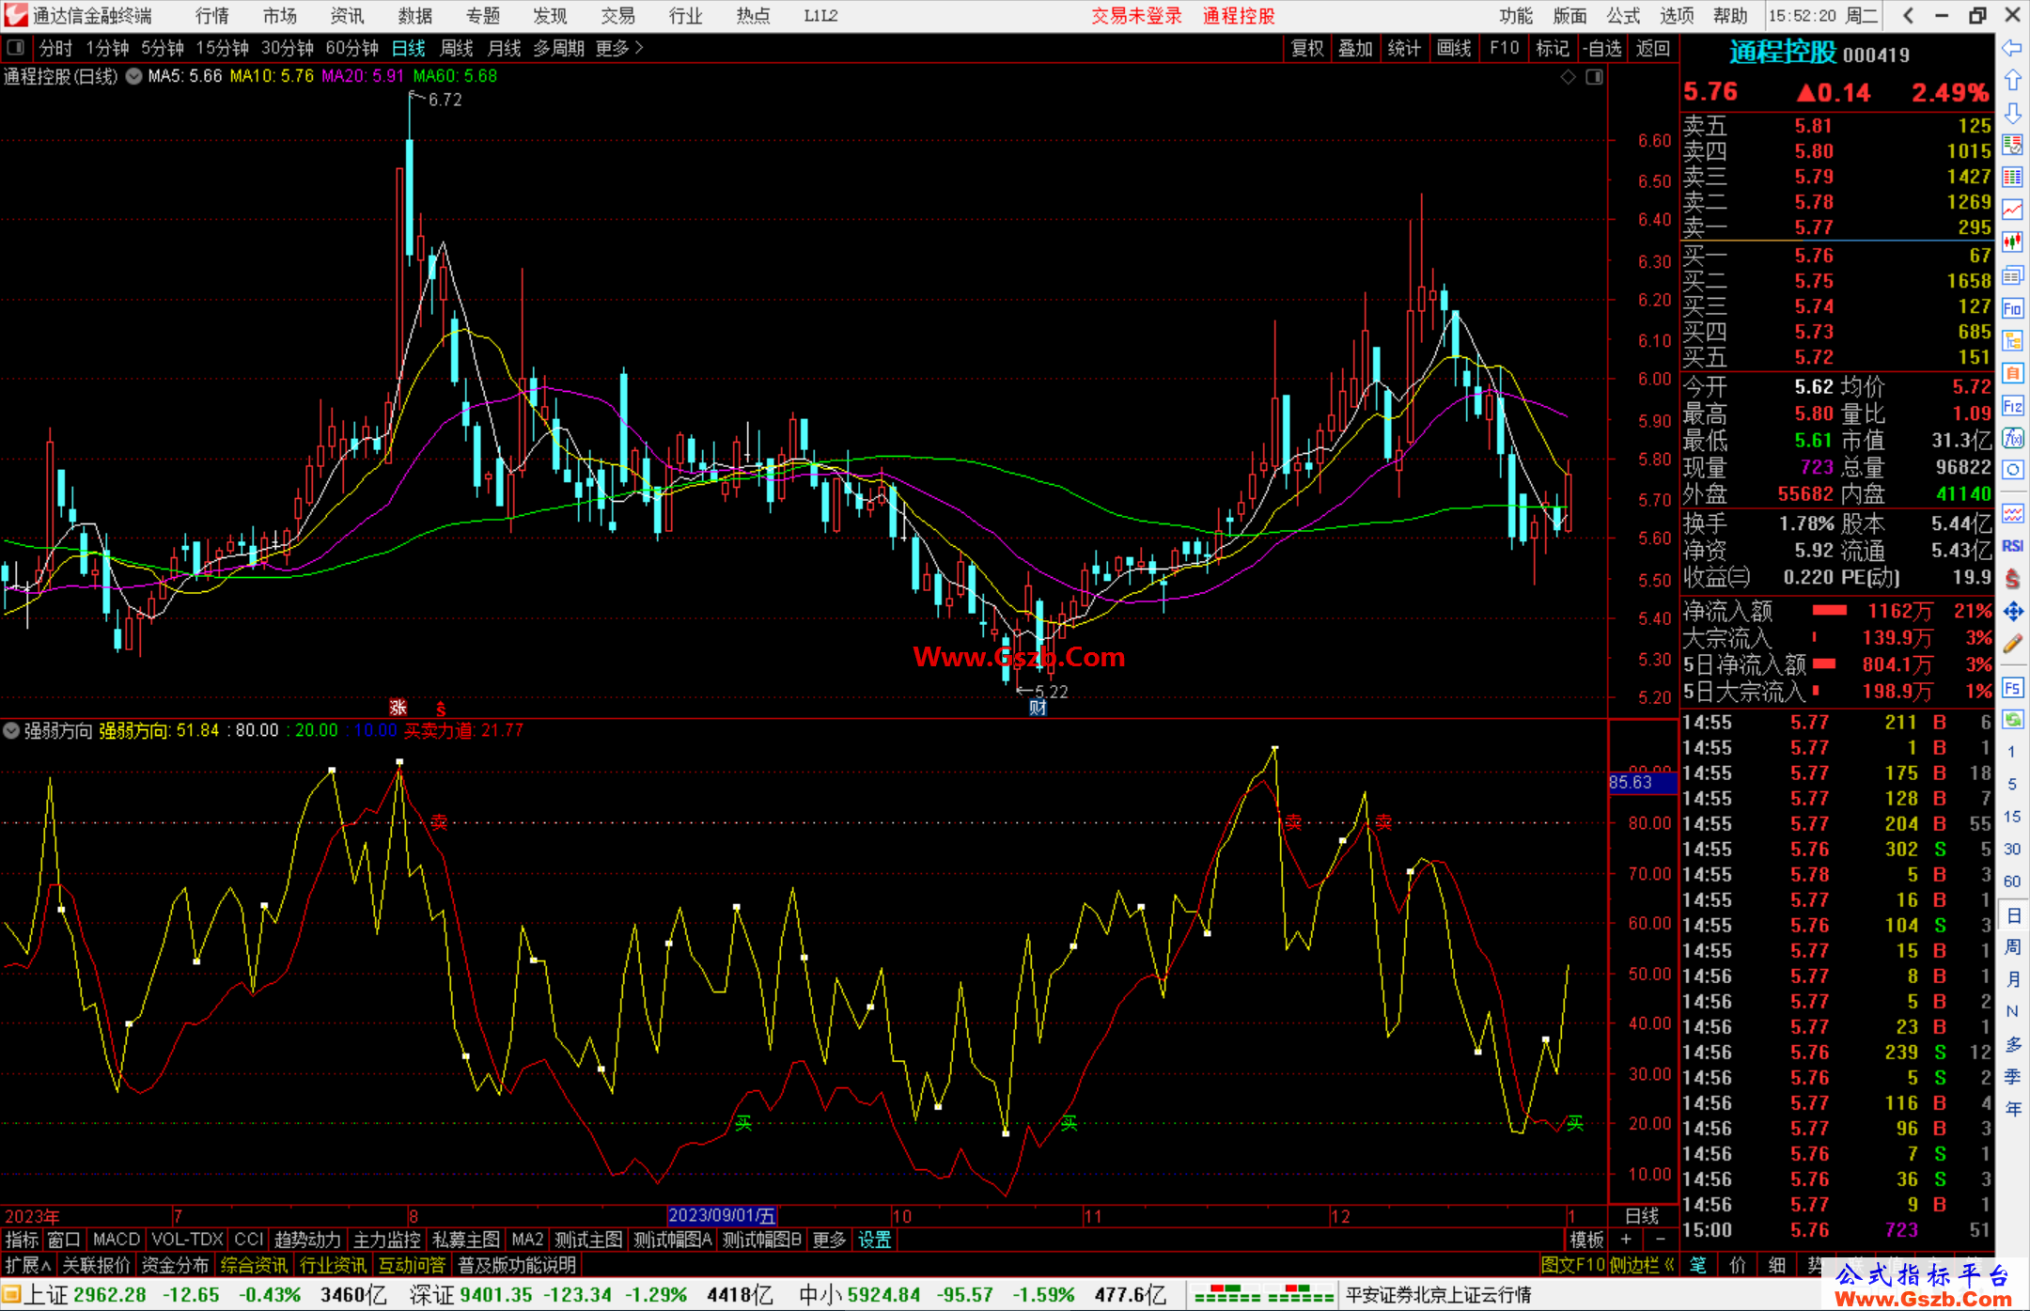This screenshot has width=2030, height=1311.
Task: Click the small panel icon left of 分时
Action: pos(16,47)
